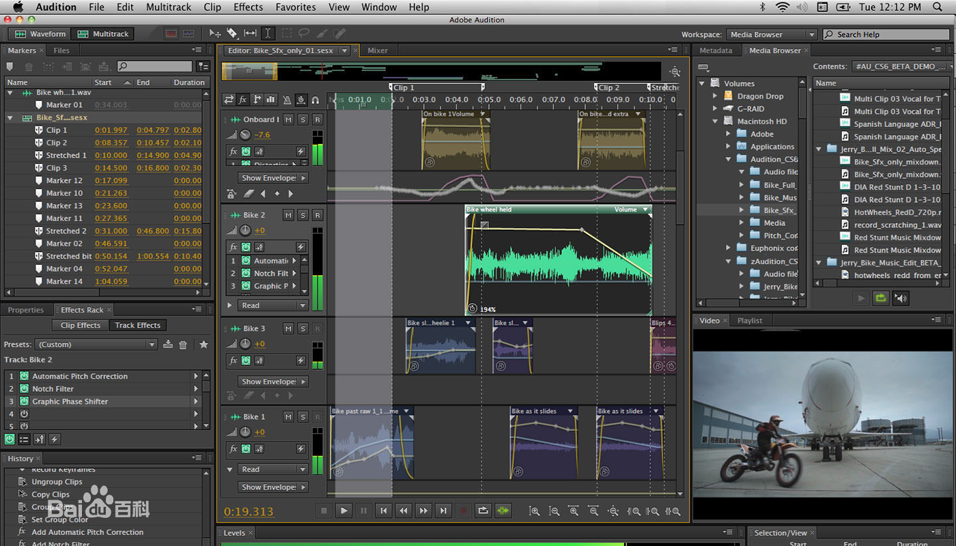This screenshot has height=546, width=956.
Task: Click the zoom navigator icon beside overview
Action: point(675,72)
